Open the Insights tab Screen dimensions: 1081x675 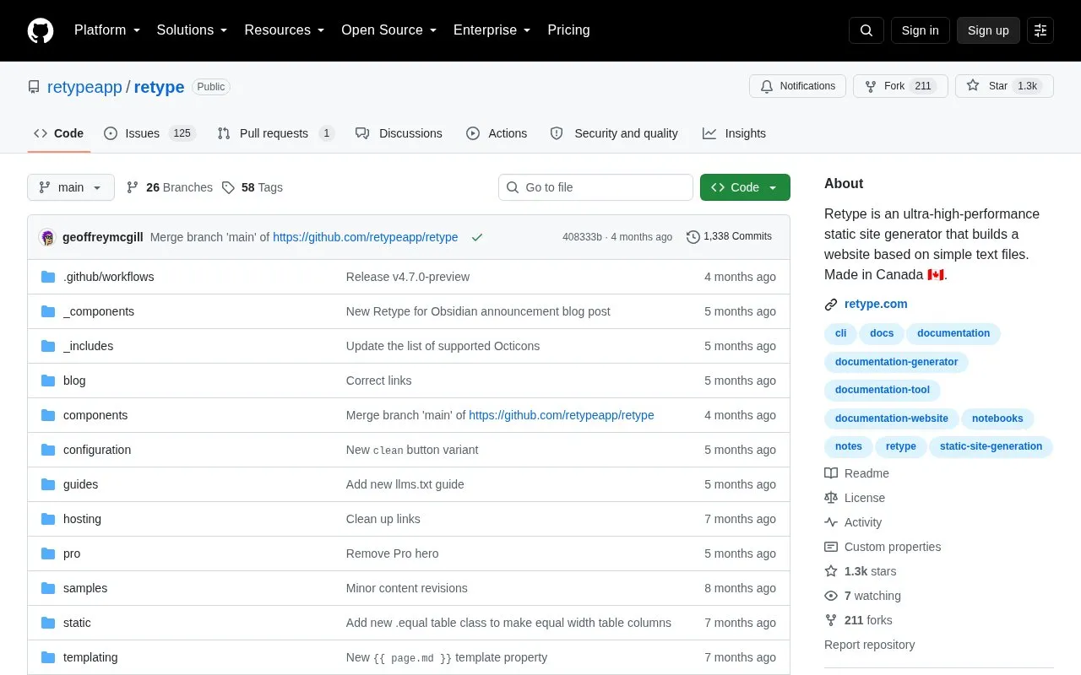pos(734,133)
